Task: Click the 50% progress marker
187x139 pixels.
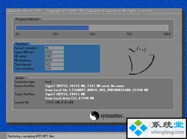Action: tap(92, 34)
